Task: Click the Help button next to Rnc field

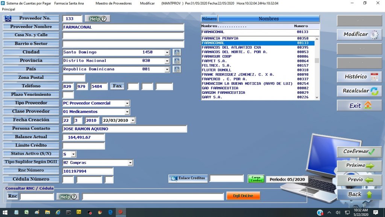Action: [68, 196]
